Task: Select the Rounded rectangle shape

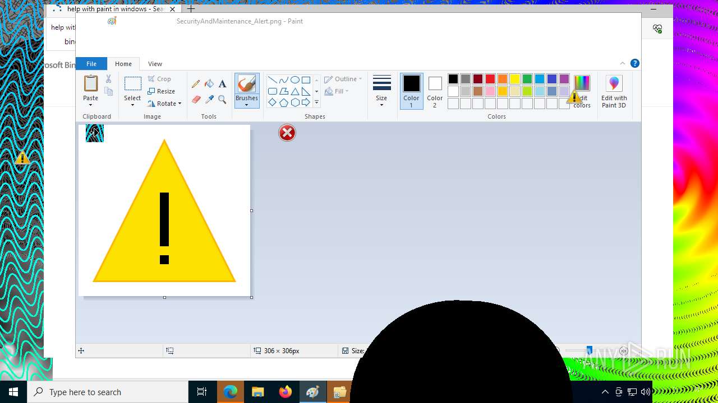Action: 273,91
